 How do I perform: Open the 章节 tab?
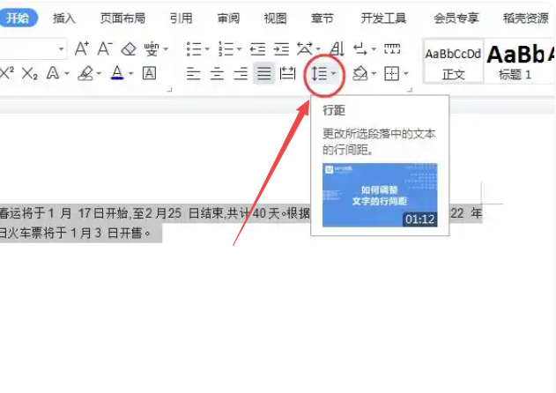(322, 19)
